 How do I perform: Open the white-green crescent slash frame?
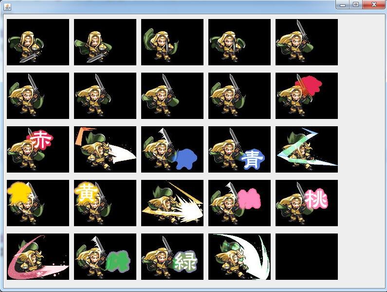tap(240, 256)
